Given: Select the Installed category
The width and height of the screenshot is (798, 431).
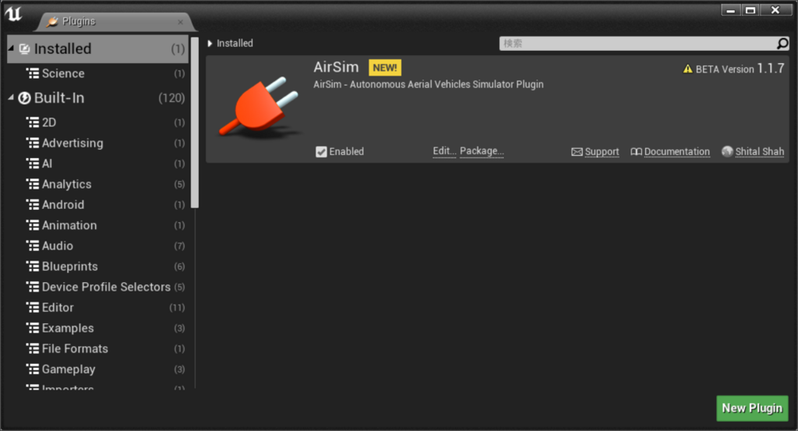Looking at the screenshot, I should point(97,49).
